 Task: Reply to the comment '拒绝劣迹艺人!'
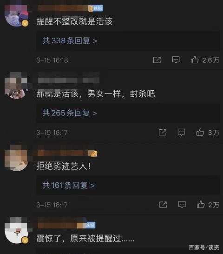pyautogui.click(x=182, y=204)
